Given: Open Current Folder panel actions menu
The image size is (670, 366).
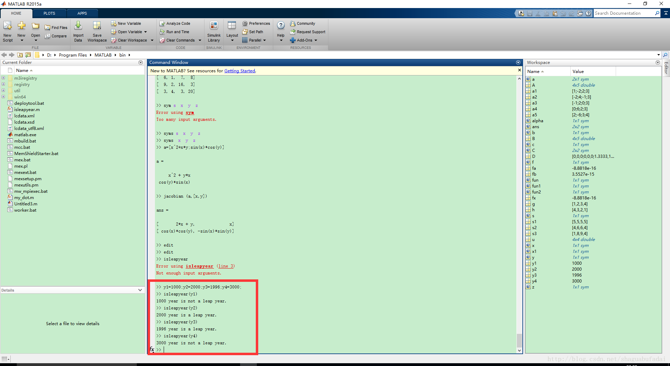Looking at the screenshot, I should (x=141, y=63).
